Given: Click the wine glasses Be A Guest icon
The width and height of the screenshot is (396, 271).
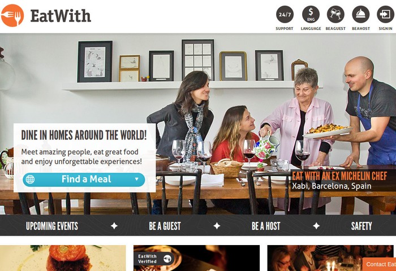Looking at the screenshot, I should 335,14.
